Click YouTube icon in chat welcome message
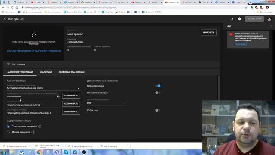This screenshot has height=155, width=275. point(231,34)
